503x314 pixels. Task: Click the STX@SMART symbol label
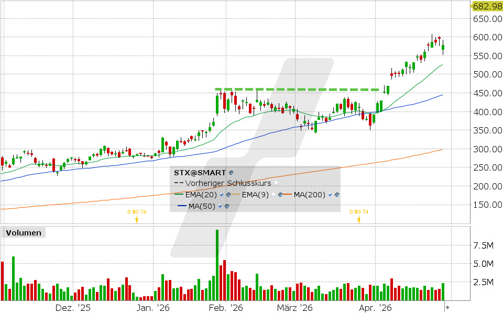pyautogui.click(x=200, y=172)
